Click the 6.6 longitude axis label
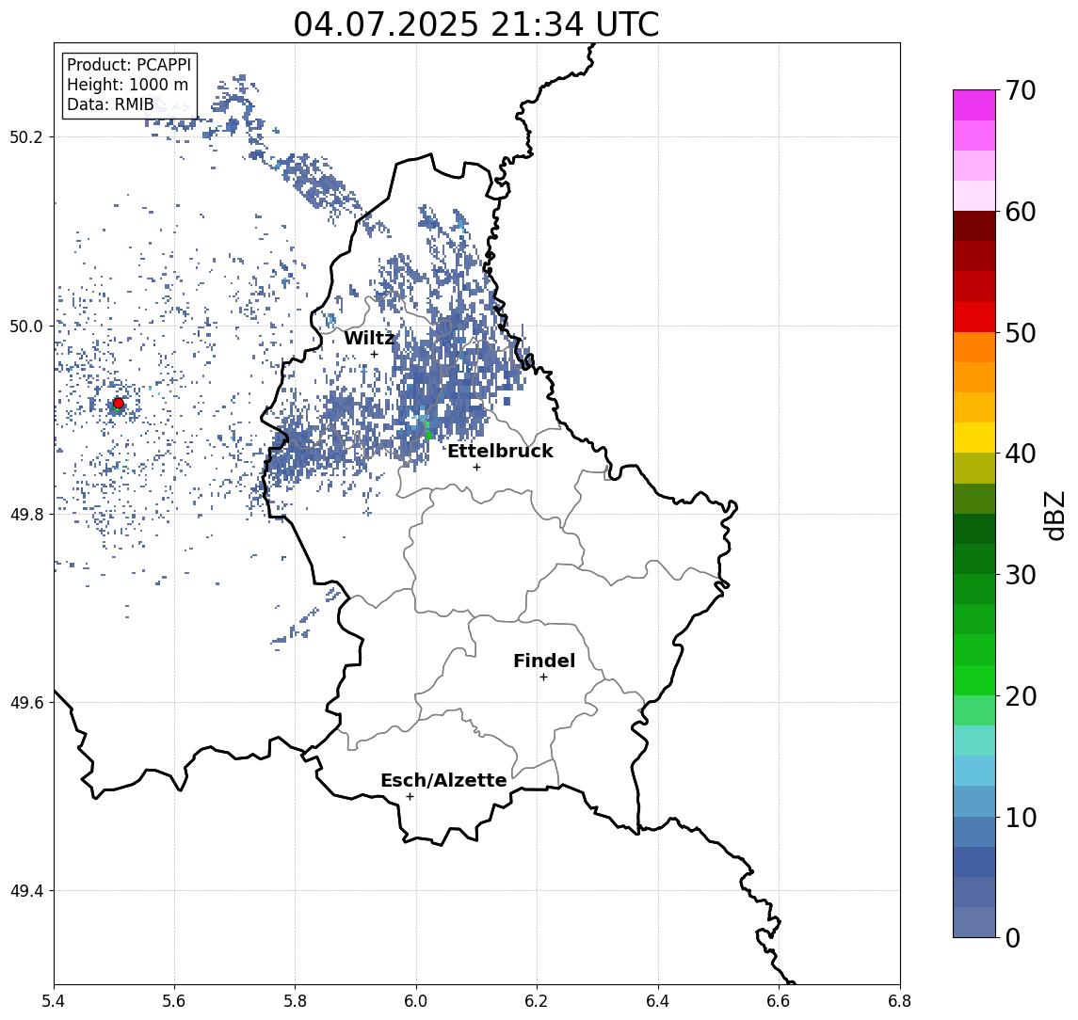The height and width of the screenshot is (1020, 1078). point(779,1001)
